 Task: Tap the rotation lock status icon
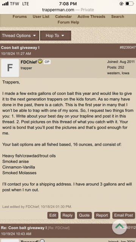(x=121, y=4)
